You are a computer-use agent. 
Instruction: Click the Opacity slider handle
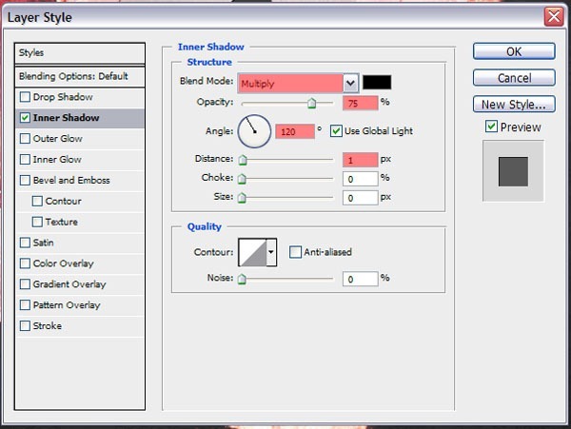(311, 104)
